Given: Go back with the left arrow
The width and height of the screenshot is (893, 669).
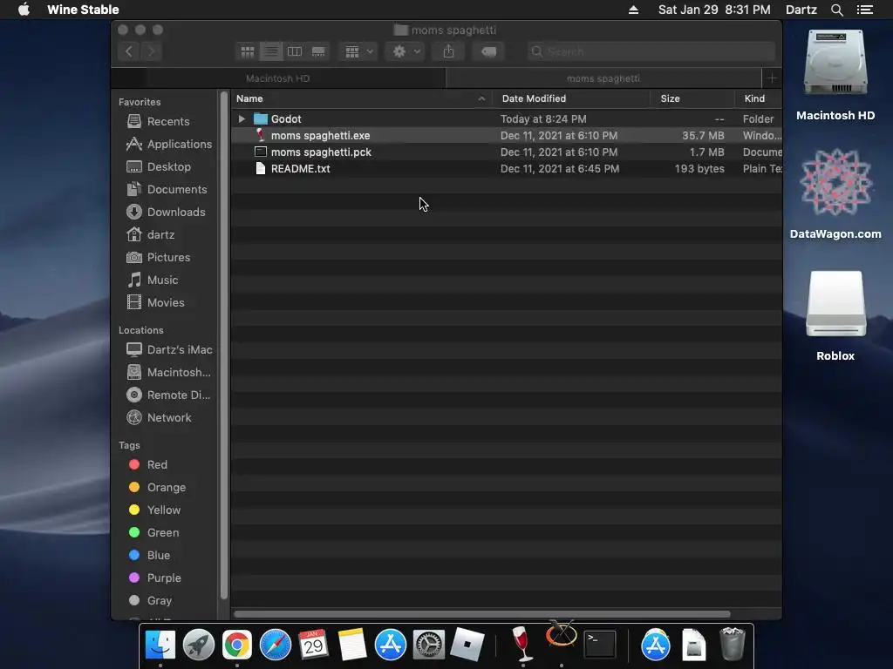Looking at the screenshot, I should point(129,51).
